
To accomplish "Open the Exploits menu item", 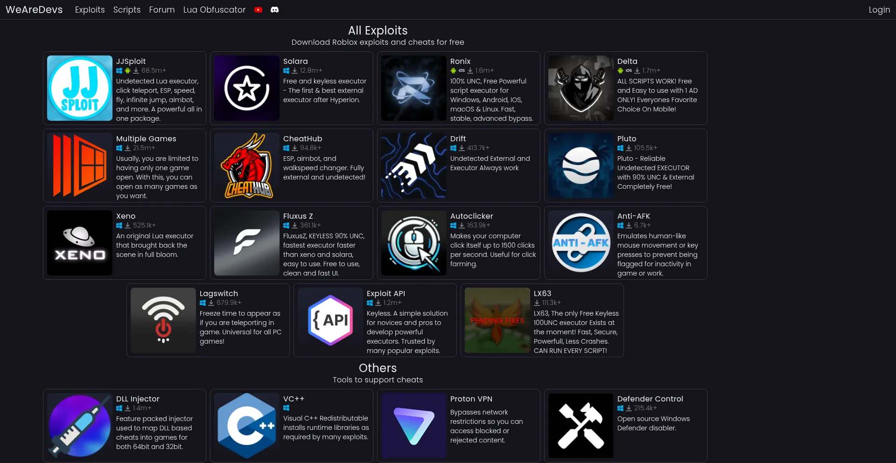I will 90,10.
